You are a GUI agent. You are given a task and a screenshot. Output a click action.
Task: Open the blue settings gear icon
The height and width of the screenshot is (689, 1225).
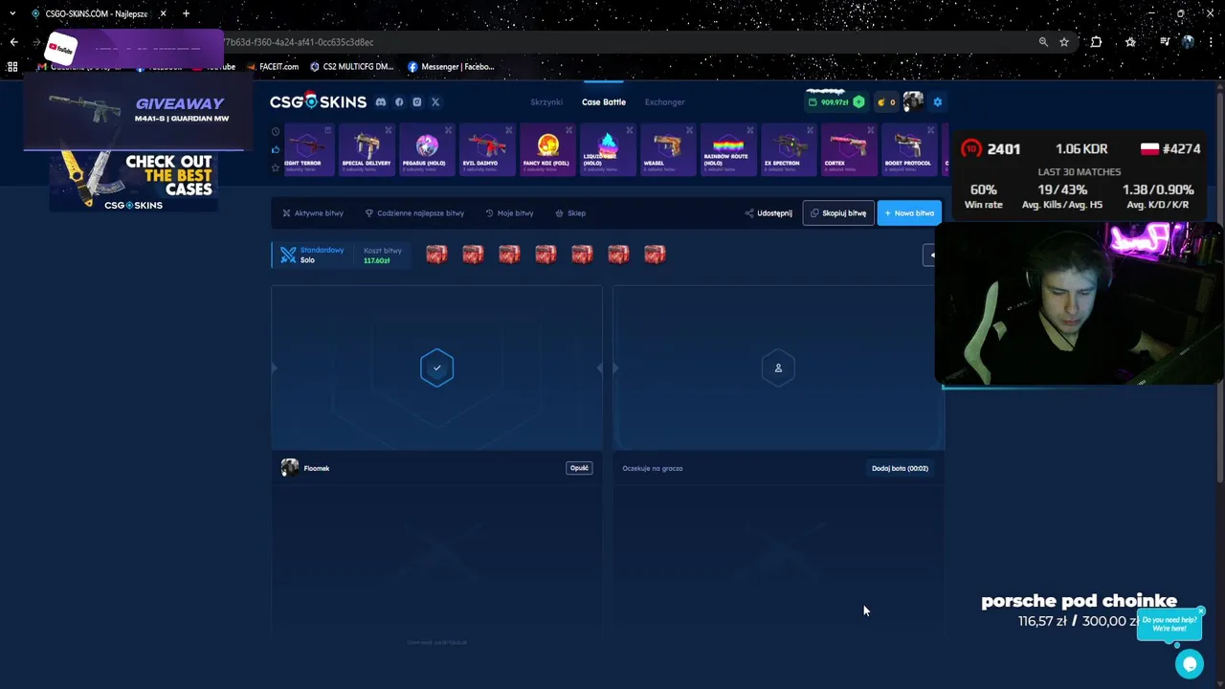pos(938,101)
